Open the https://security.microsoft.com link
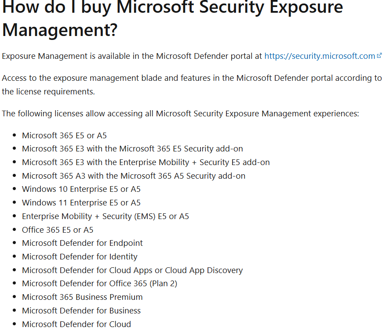 pyautogui.click(x=320, y=56)
